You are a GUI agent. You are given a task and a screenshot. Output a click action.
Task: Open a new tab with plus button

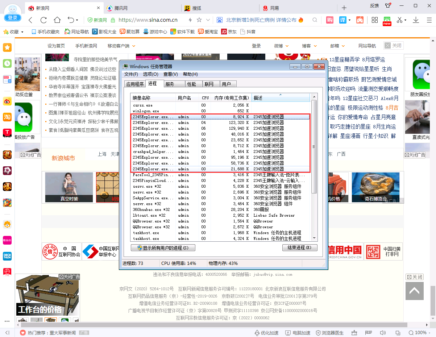[x=344, y=8]
